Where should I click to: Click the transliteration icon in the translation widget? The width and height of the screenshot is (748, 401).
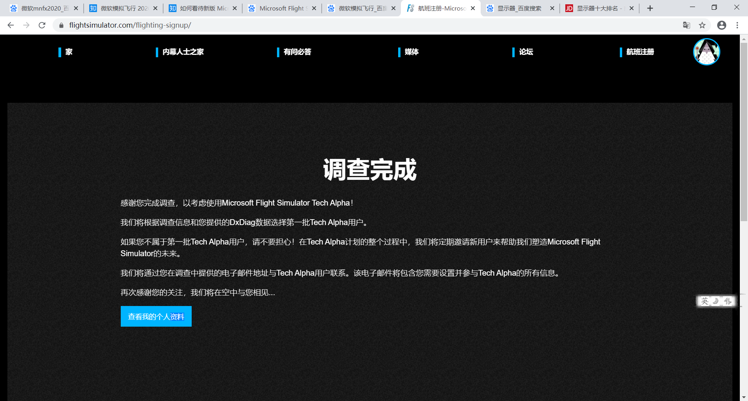(x=728, y=301)
